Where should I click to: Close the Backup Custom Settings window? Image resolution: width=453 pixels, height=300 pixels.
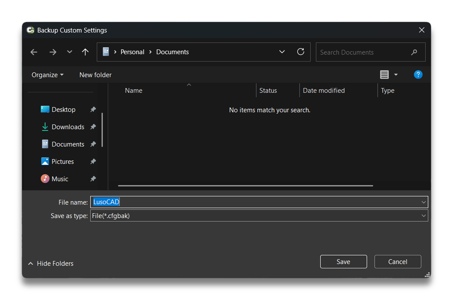422,30
